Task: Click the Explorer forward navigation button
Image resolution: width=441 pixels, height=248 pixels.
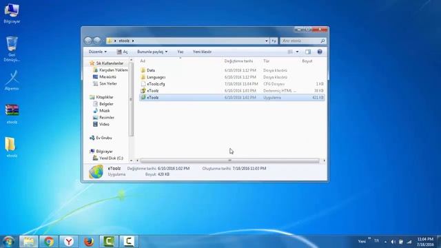Action: tap(97, 41)
